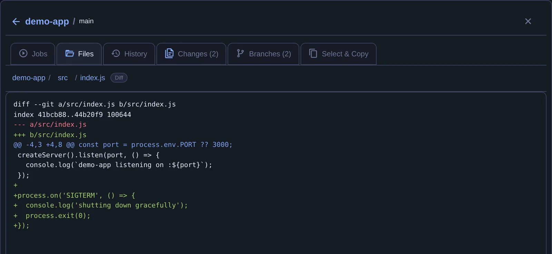Click the git branch icon on the Branches tab
The width and height of the screenshot is (552, 254).
[240, 53]
